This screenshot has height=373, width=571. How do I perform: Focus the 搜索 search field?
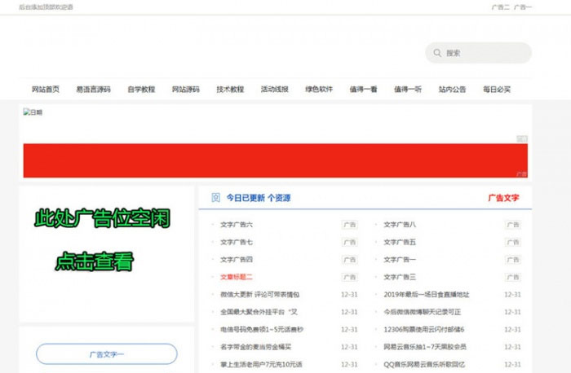pyautogui.click(x=478, y=53)
